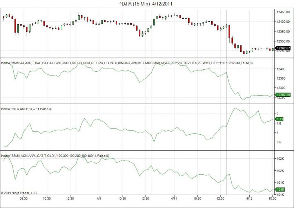Image resolution: width=294 pixels, height=208 pixels.
Task: Click the 4/8 date label on the time axis
Action: [99, 199]
